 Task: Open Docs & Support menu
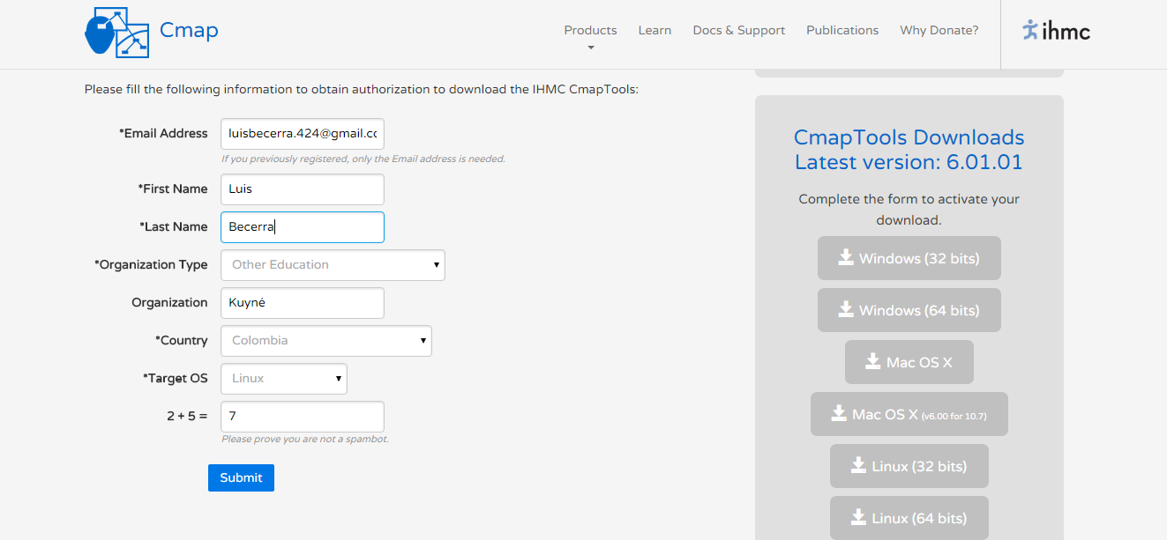click(738, 30)
